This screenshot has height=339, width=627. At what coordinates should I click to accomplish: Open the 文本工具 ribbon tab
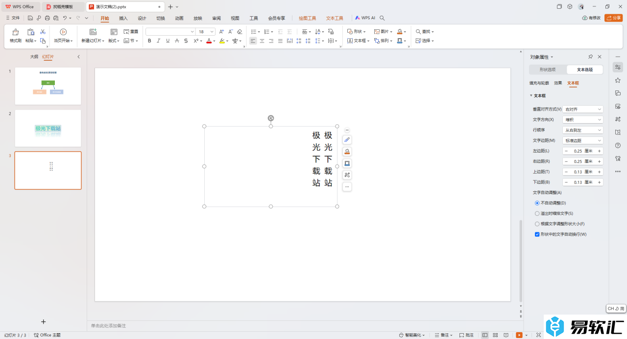tap(335, 18)
